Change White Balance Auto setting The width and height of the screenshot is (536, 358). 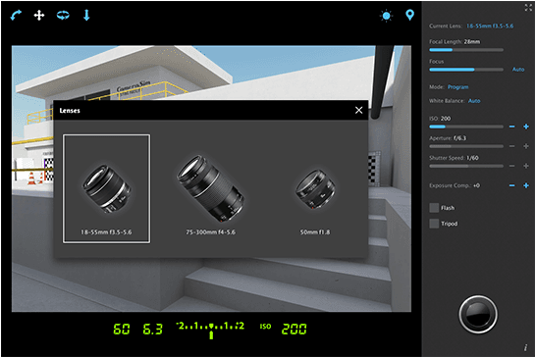pos(474,101)
